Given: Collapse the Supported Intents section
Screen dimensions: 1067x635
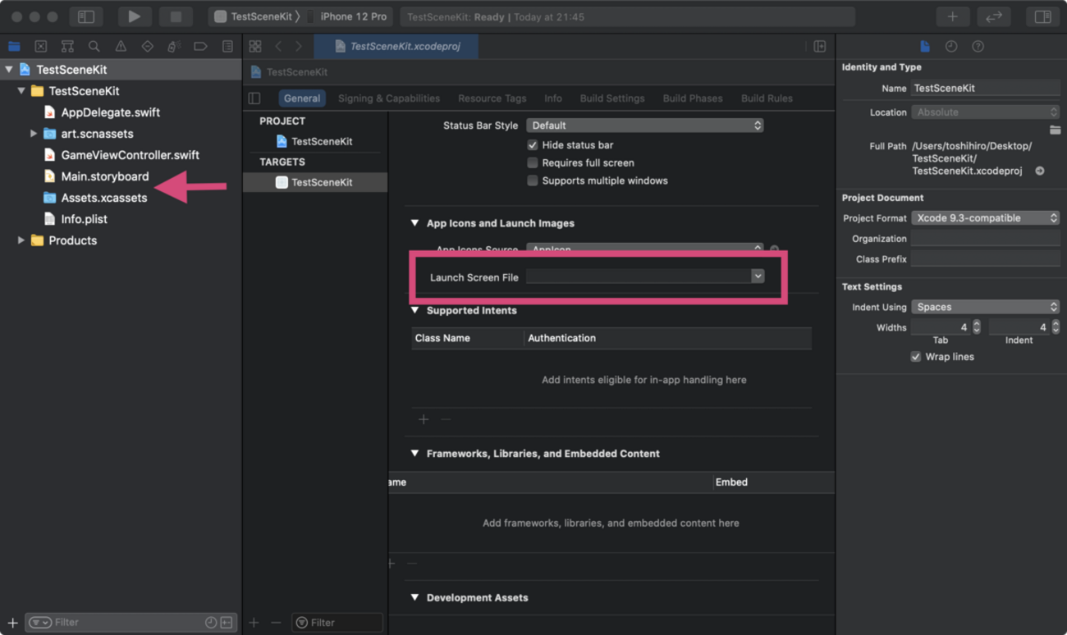Looking at the screenshot, I should click(415, 310).
